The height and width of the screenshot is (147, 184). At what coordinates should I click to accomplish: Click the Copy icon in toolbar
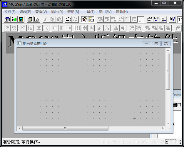pos(53,19)
